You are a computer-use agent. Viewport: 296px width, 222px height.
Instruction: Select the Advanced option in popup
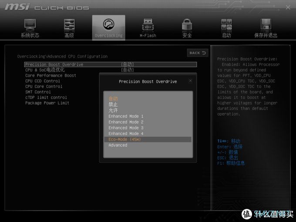118,145
